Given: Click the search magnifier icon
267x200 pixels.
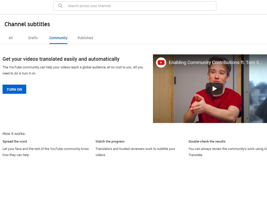Looking at the screenshot, I should click(x=60, y=6).
